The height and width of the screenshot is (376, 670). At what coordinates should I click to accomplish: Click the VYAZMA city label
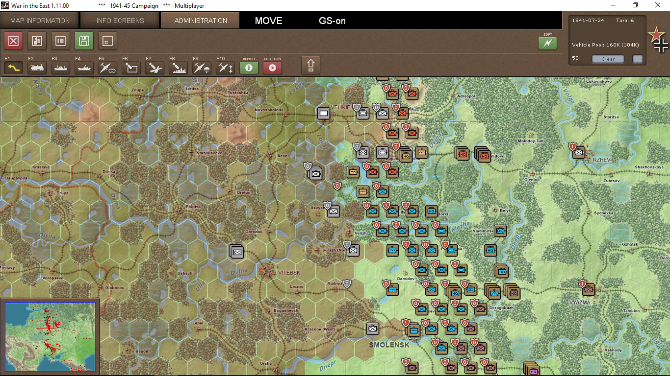coord(580,303)
